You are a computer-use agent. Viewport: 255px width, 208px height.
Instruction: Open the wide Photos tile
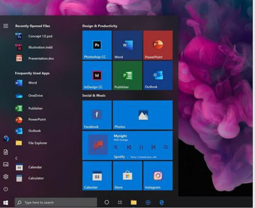click(143, 115)
